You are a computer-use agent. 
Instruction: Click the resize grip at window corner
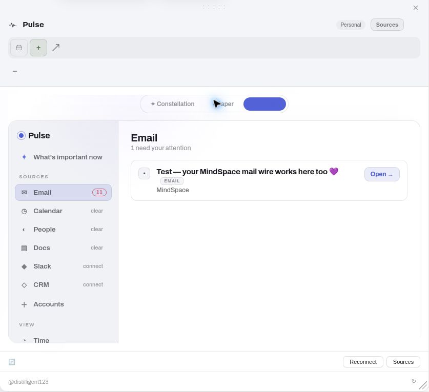coord(423,385)
